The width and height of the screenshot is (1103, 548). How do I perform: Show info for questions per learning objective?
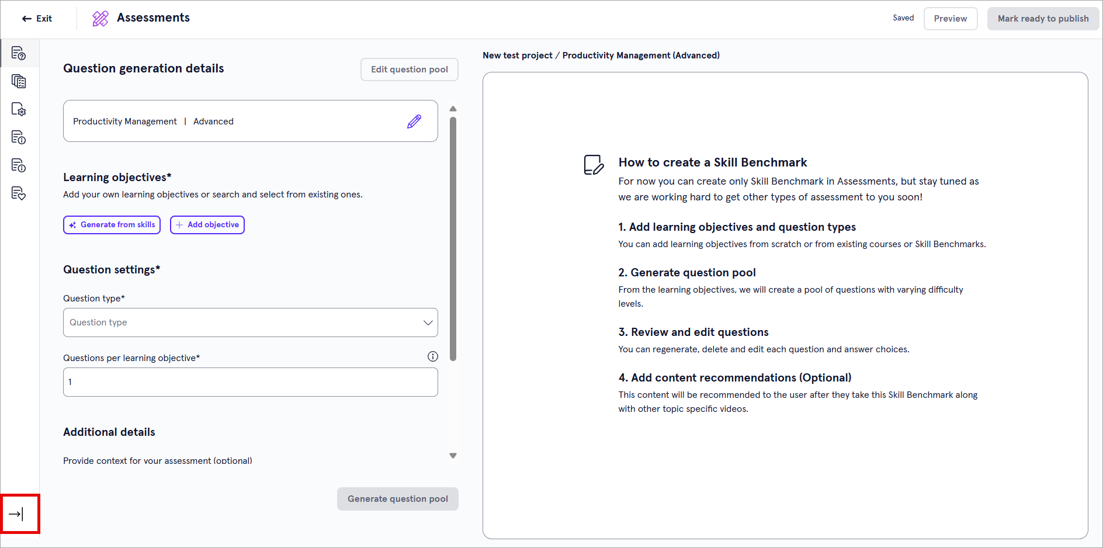click(432, 356)
